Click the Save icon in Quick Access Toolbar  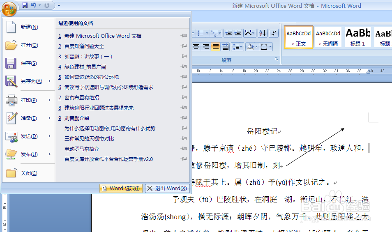point(25,5)
